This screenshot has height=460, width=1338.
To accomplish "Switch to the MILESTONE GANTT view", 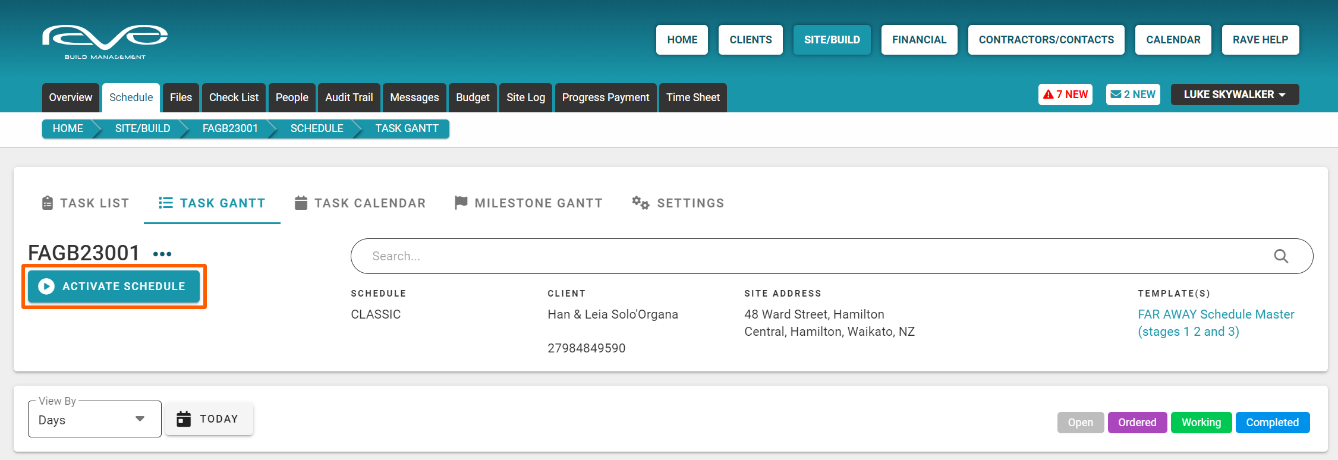I will coord(528,203).
